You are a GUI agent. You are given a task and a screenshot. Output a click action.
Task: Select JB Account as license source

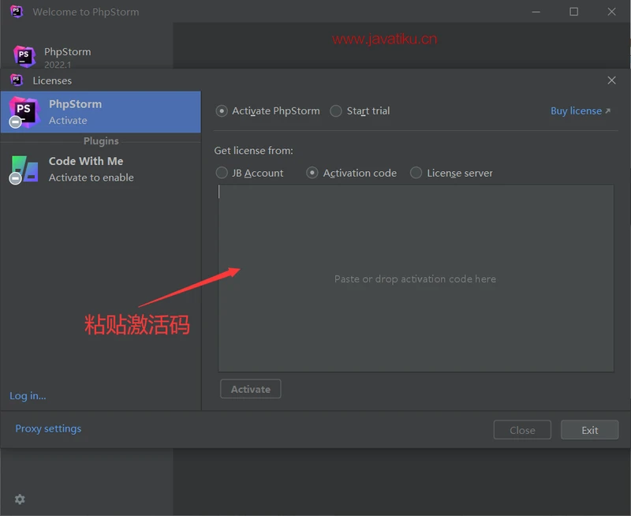[222, 173]
